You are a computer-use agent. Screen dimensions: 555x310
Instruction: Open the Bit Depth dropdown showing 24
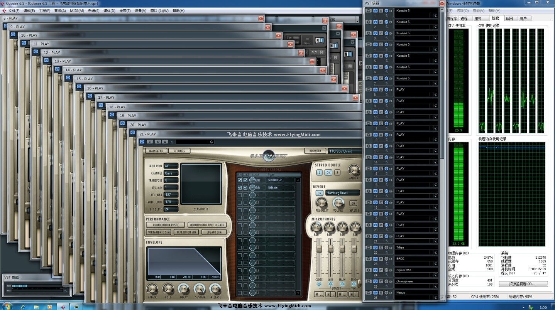pyautogui.click(x=171, y=209)
